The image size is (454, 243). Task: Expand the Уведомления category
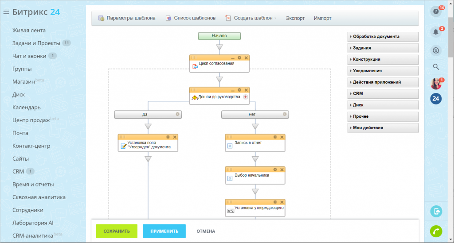coord(383,71)
